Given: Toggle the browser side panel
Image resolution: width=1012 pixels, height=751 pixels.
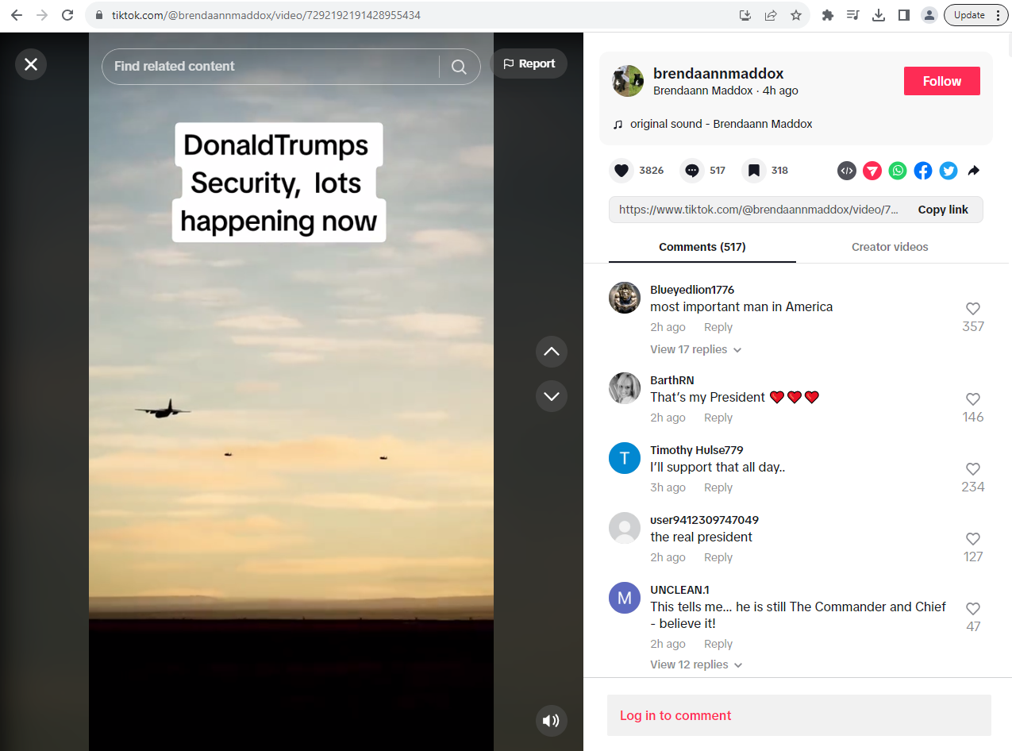Looking at the screenshot, I should [x=904, y=15].
